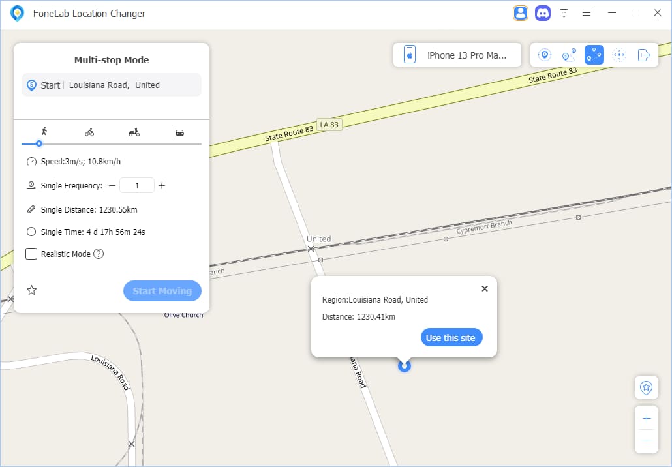This screenshot has height=467, width=672.
Task: Decrease Single Frequency with minus
Action: 112,185
